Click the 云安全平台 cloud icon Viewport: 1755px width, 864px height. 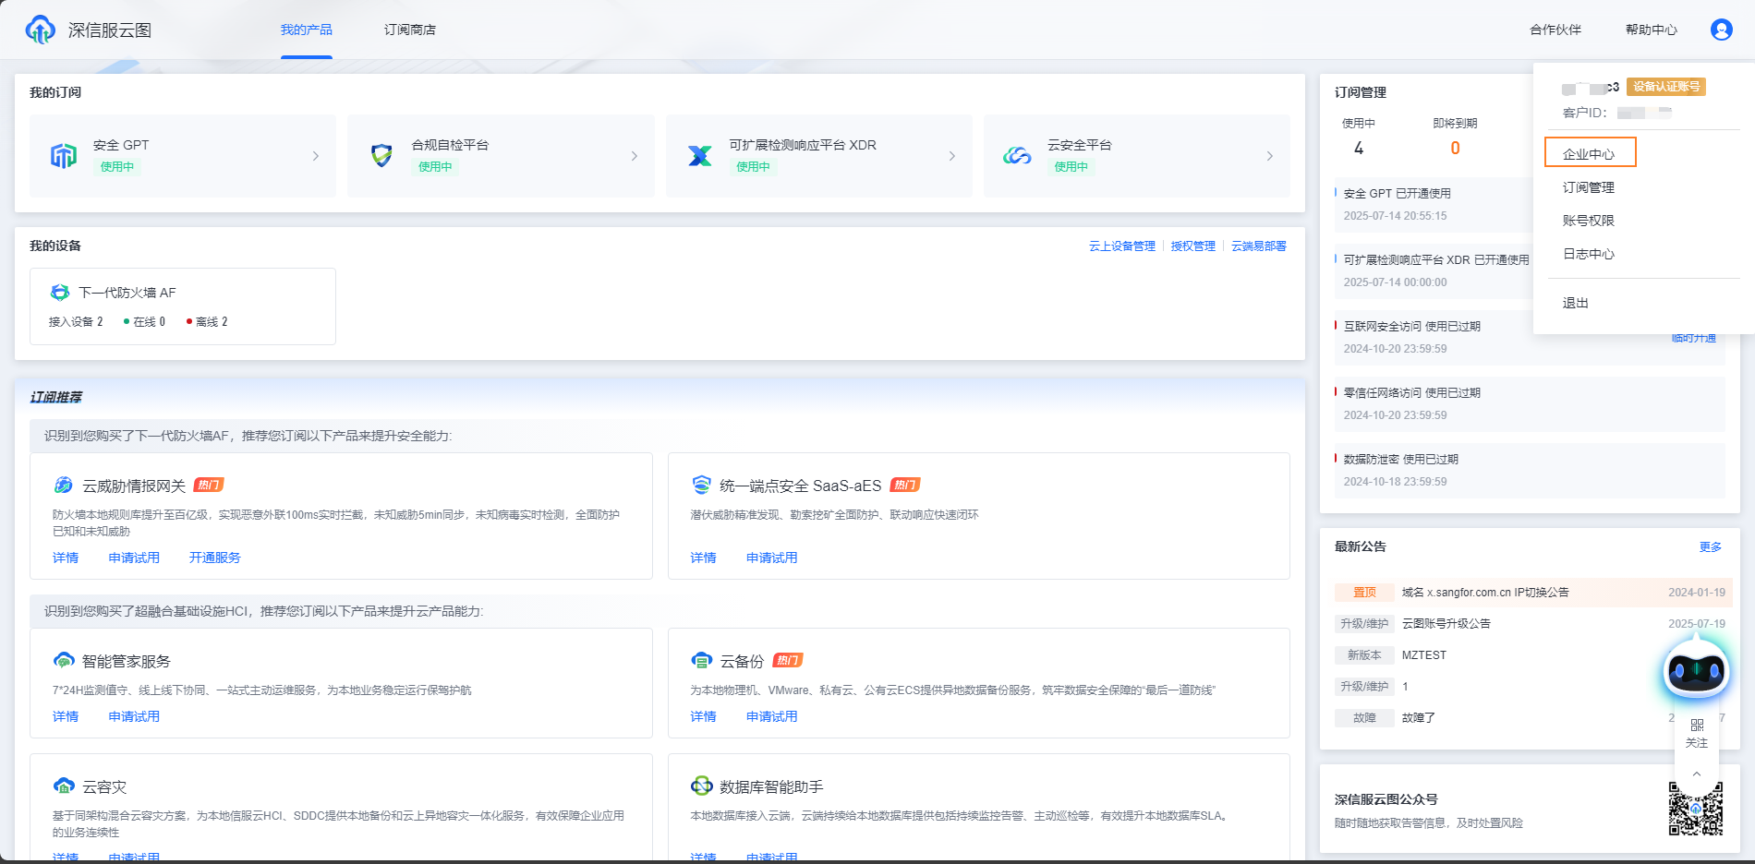coord(1017,156)
